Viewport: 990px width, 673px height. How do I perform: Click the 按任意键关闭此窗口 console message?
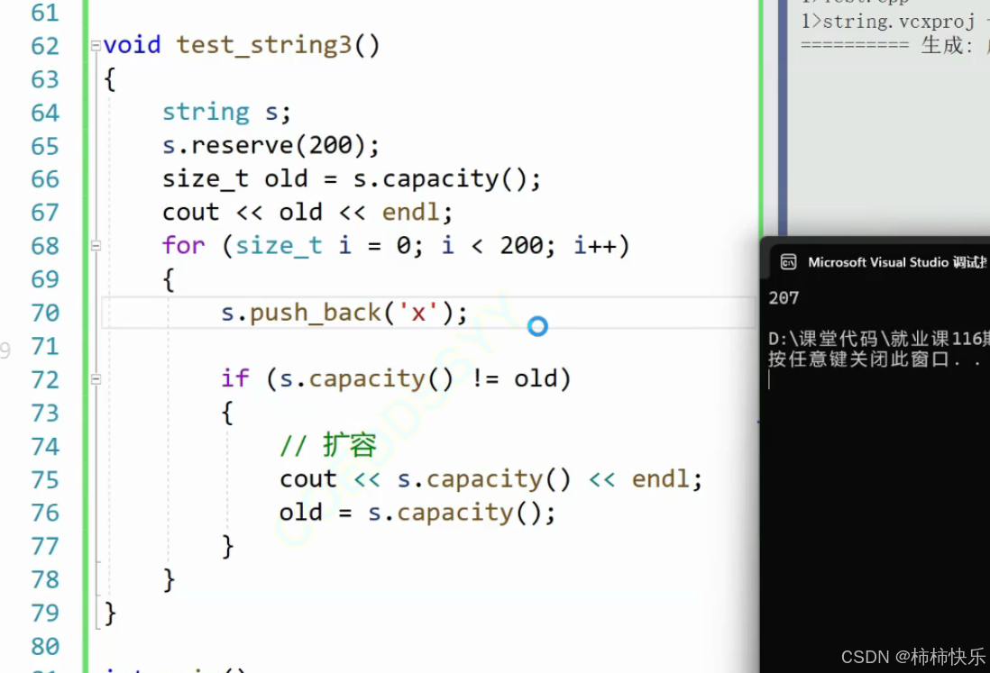click(x=875, y=359)
